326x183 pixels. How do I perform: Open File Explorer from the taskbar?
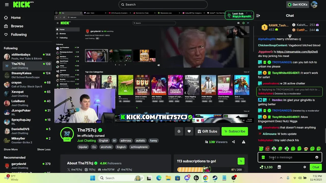coord(168,178)
